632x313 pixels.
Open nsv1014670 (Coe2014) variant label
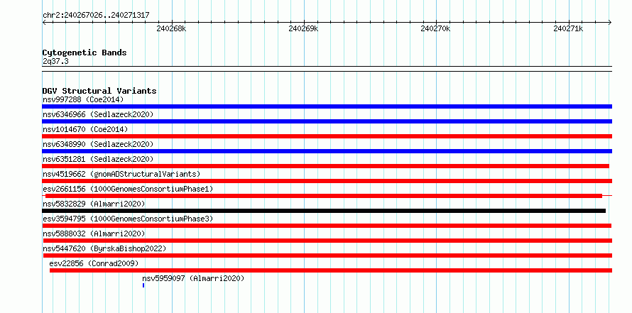pyautogui.click(x=85, y=129)
